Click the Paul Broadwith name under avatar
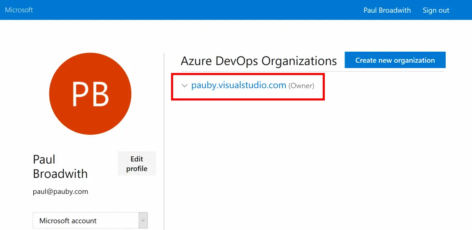Image resolution: width=472 pixels, height=230 pixels. (60, 166)
